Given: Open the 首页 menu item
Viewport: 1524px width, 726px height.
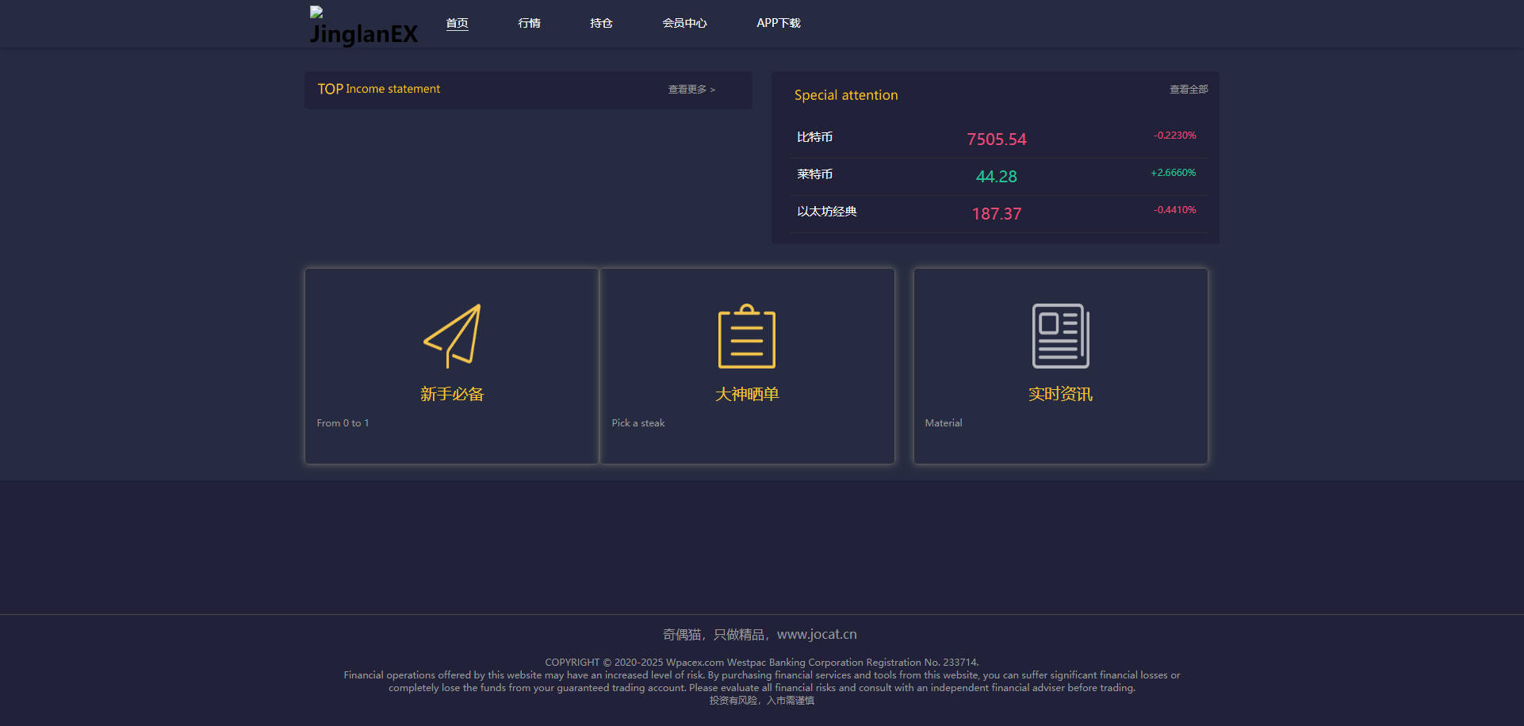Looking at the screenshot, I should coord(457,23).
